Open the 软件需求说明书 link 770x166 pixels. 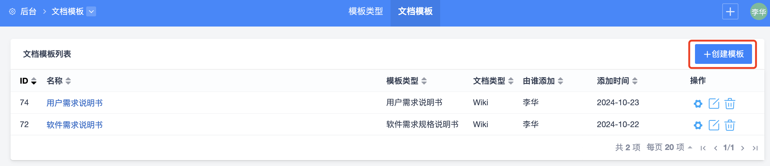point(74,125)
